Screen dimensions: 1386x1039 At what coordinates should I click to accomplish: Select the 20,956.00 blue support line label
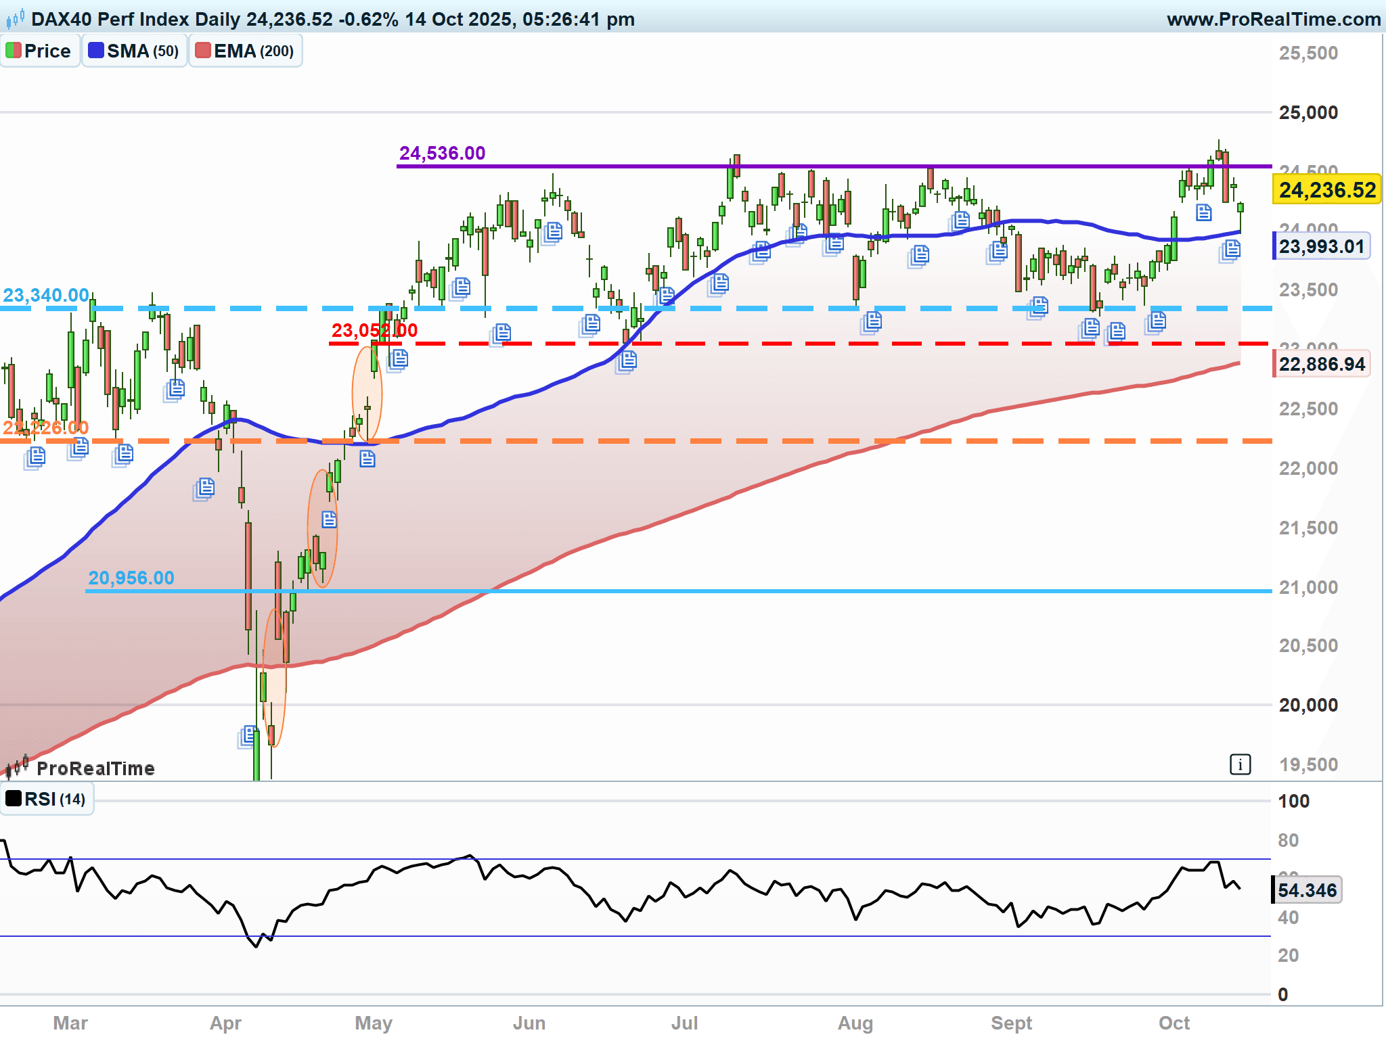coord(131,578)
